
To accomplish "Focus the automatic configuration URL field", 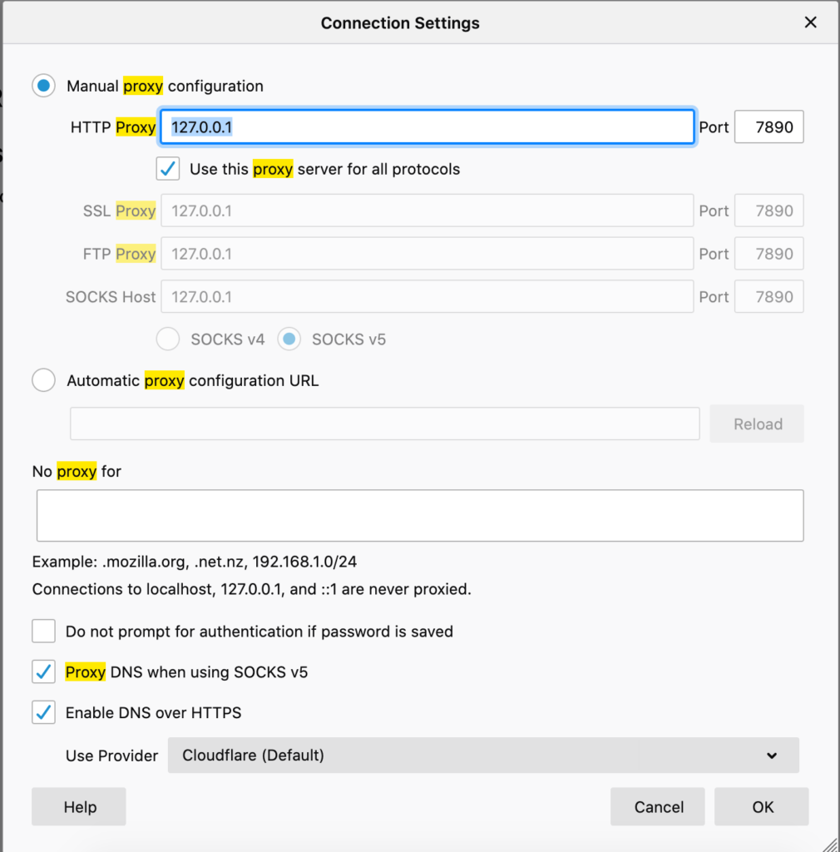I will [x=384, y=424].
